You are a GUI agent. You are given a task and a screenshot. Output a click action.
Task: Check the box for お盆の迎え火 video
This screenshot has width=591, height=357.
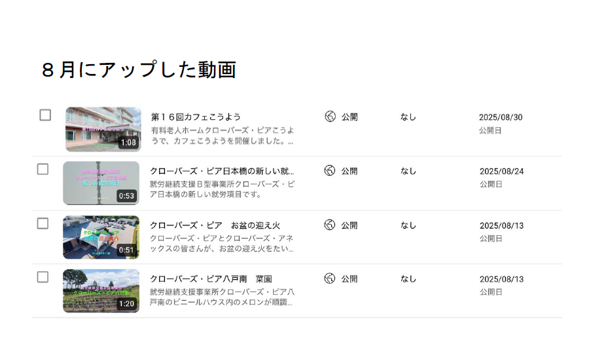(x=43, y=223)
